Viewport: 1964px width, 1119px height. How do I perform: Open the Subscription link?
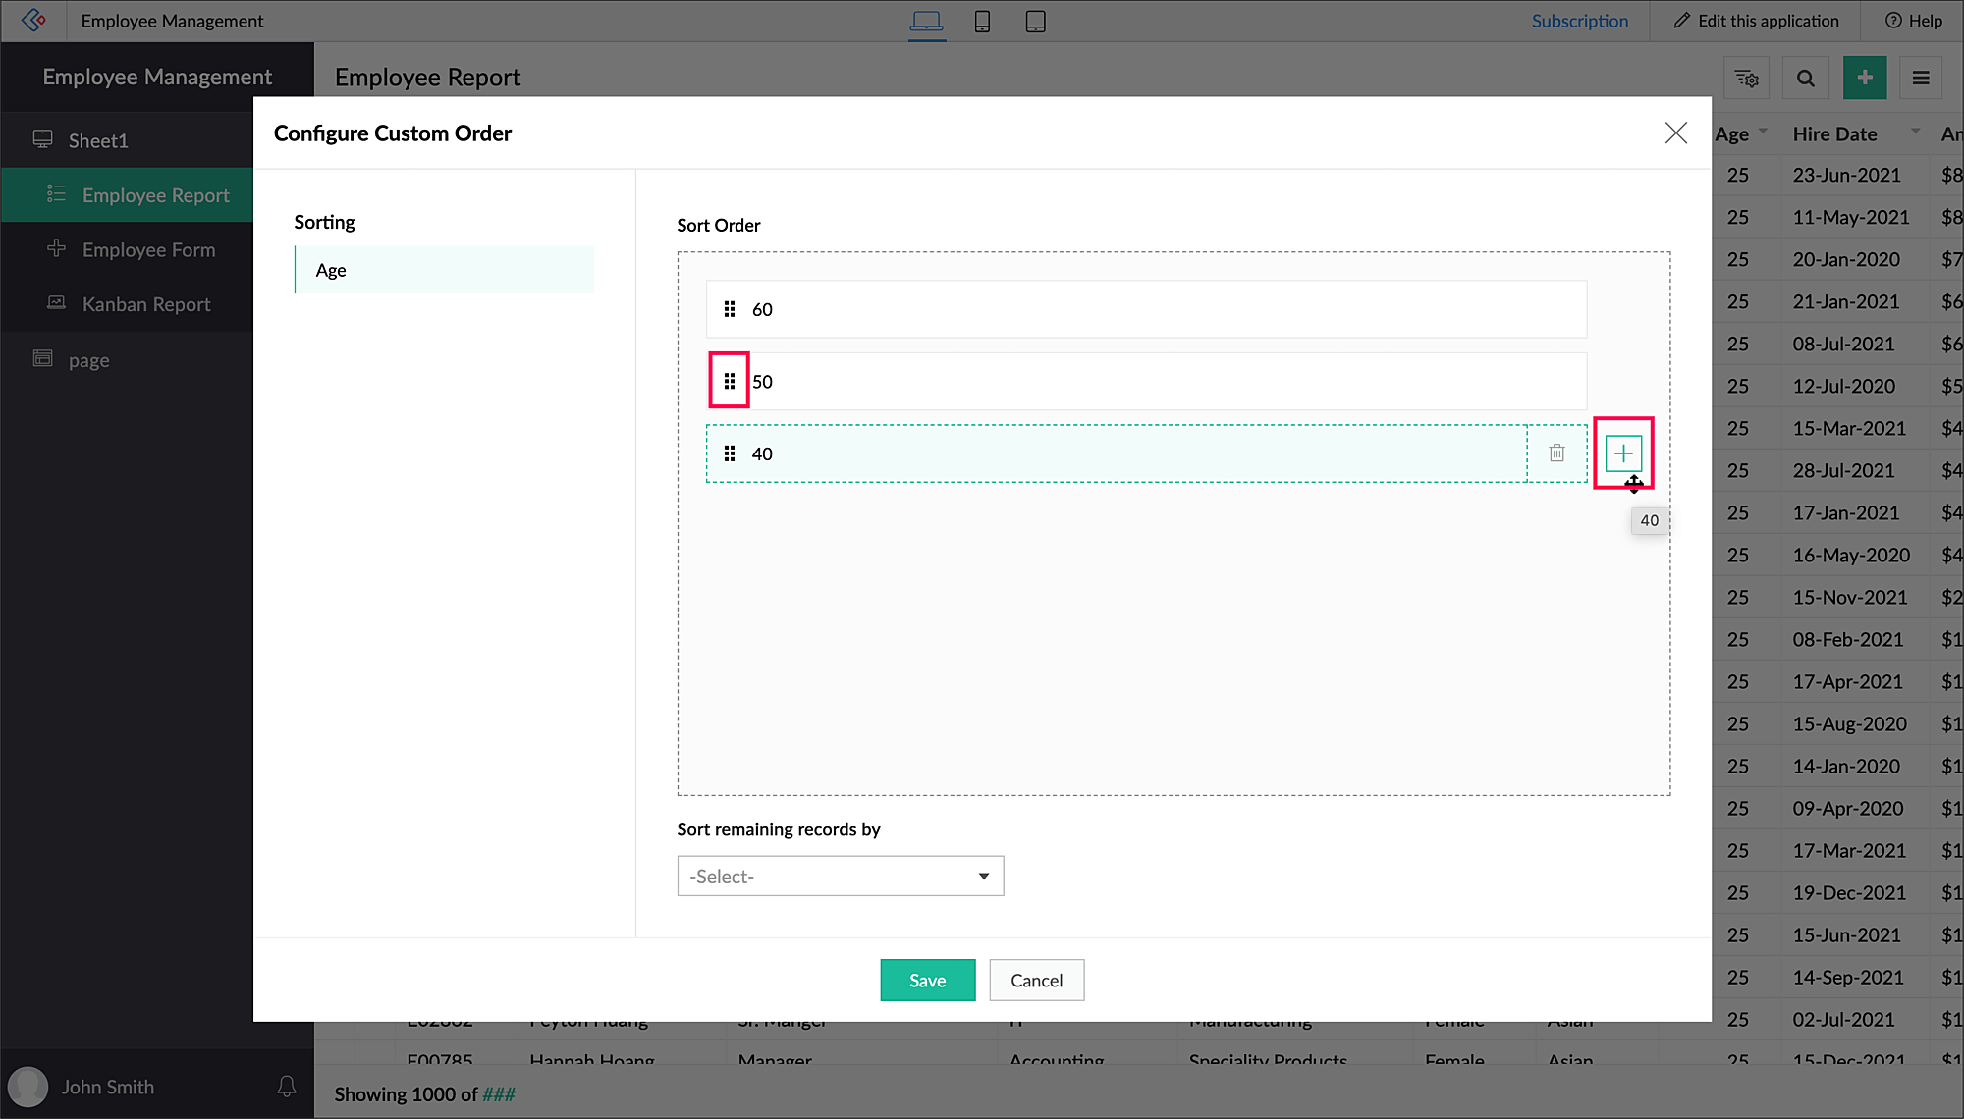[x=1579, y=21]
